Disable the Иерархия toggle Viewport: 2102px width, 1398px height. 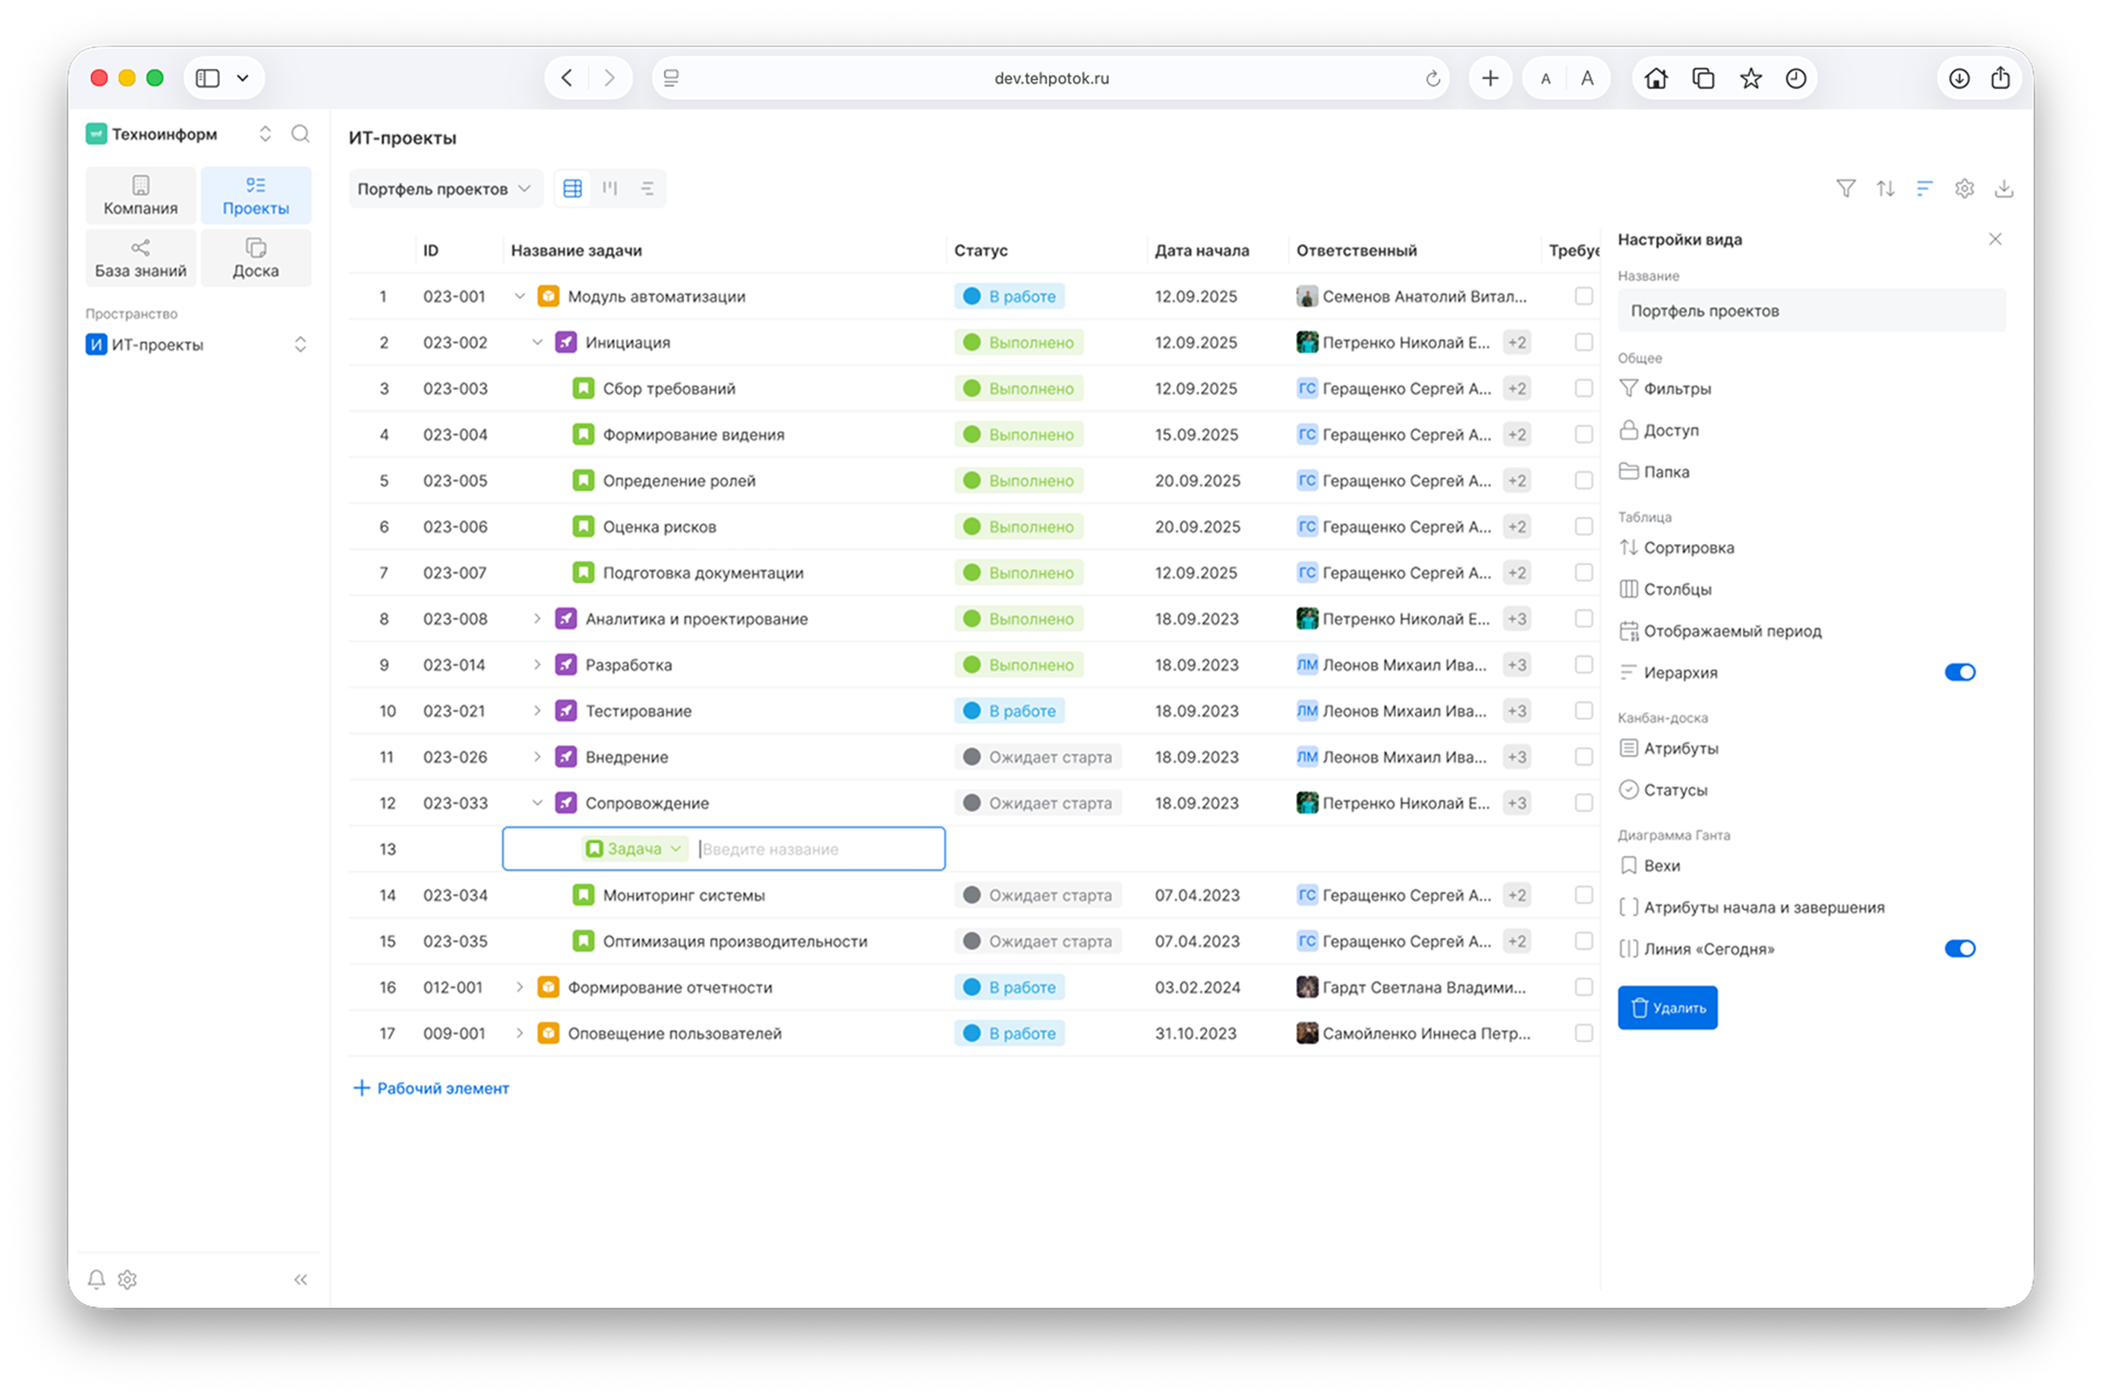point(1960,672)
